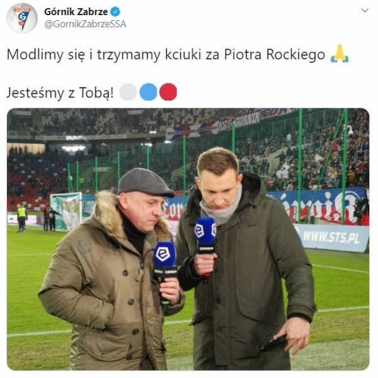Open the Górnik Zabrze display name link
The width and height of the screenshot is (378, 378).
click(x=76, y=11)
